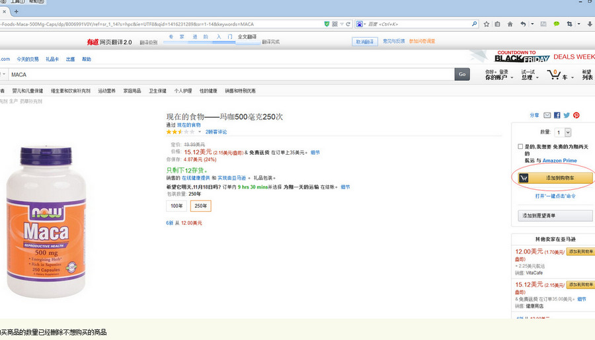Screen dimensions: 595x340
Task: Click the 取消翻译 button
Action: click(x=365, y=42)
